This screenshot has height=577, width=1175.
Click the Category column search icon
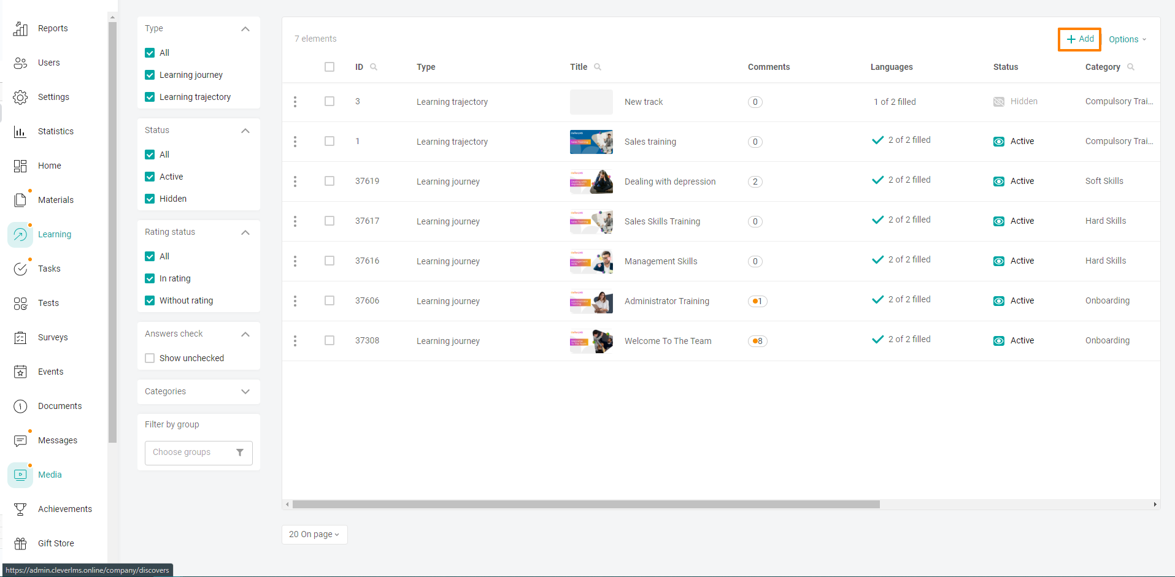point(1131,67)
